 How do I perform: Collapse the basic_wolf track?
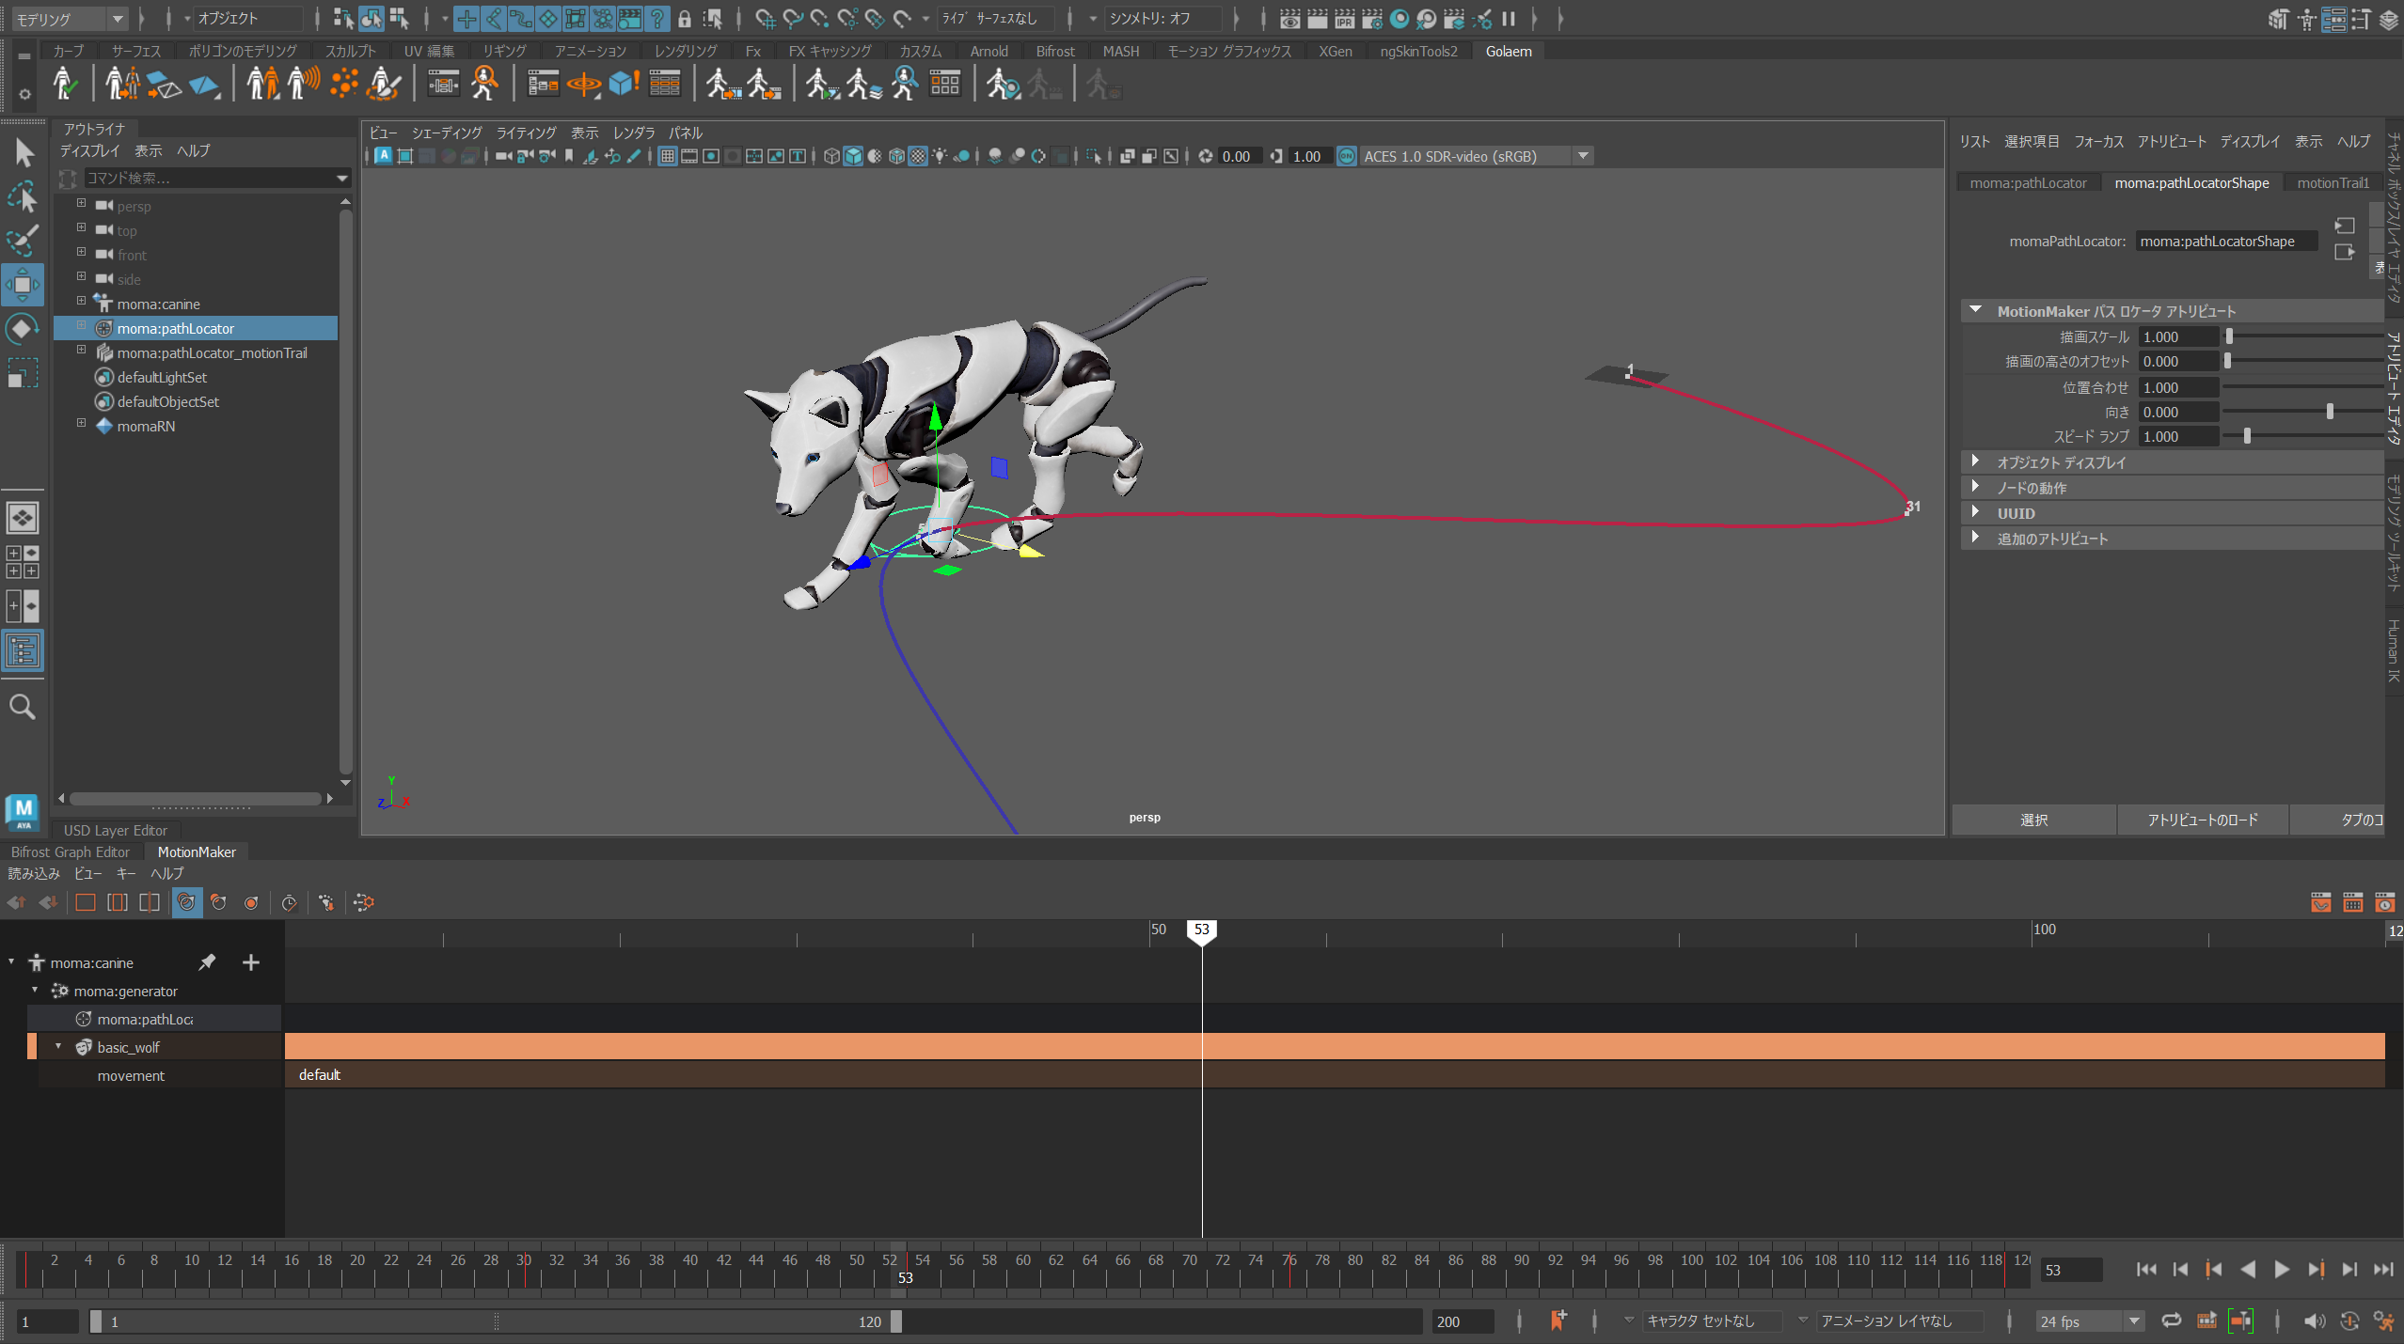[58, 1046]
